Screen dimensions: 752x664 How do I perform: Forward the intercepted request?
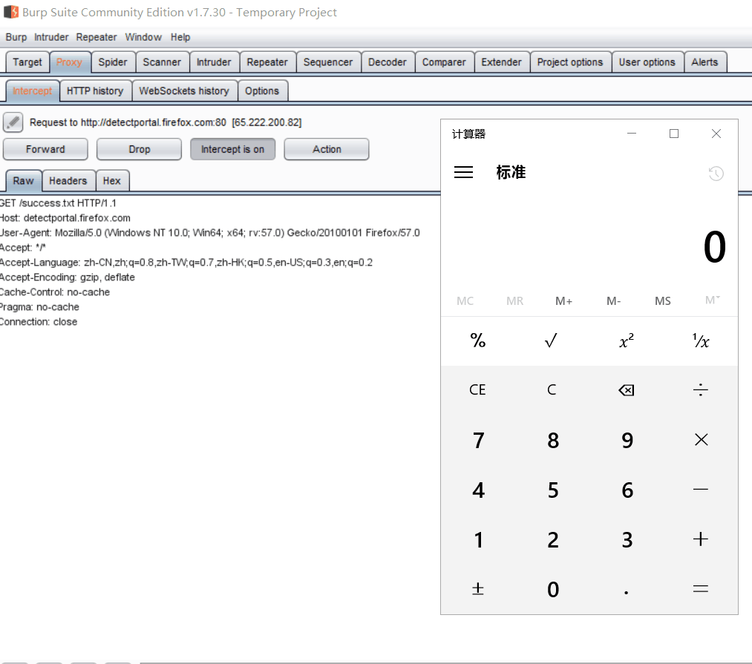click(45, 149)
